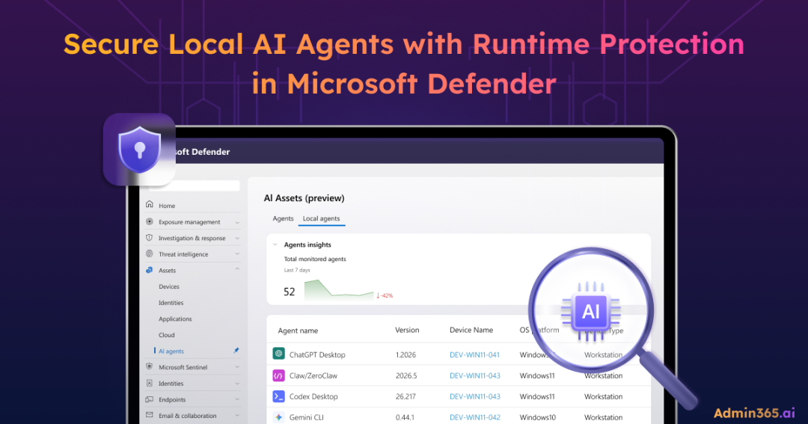The image size is (808, 424).
Task: Expand the Investigation & response chevron
Action: point(237,238)
